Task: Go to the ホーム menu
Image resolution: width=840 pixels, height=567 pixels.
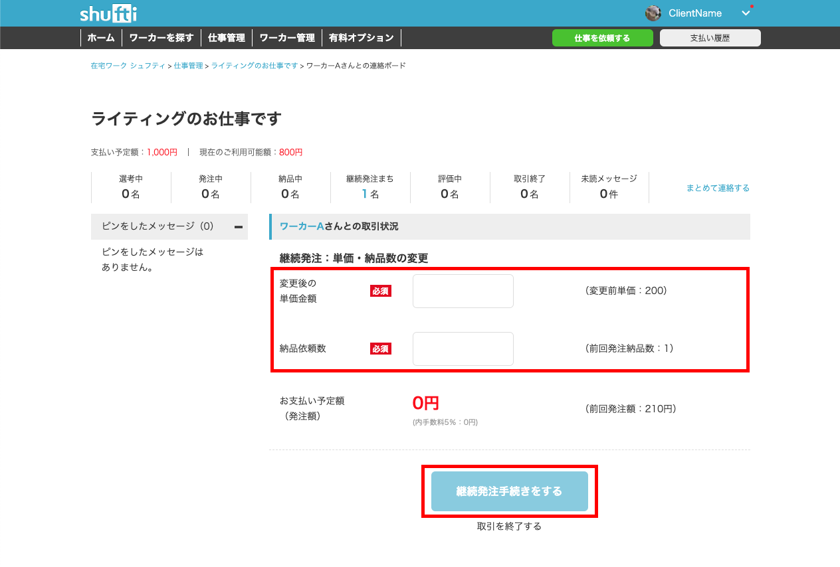Action: pyautogui.click(x=101, y=38)
